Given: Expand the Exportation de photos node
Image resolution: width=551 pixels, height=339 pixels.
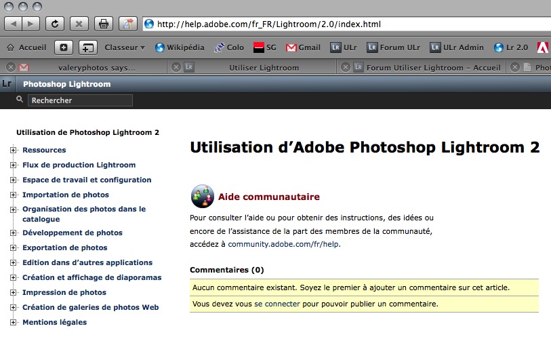Looking at the screenshot, I should pyautogui.click(x=13, y=248).
